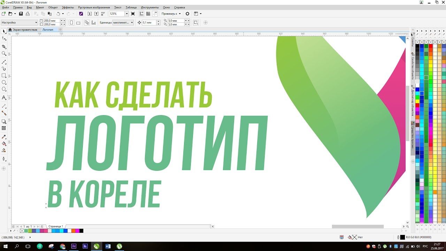Screen dimensions: 446x251
Task: Open the Options gear settings
Action: point(187,14)
